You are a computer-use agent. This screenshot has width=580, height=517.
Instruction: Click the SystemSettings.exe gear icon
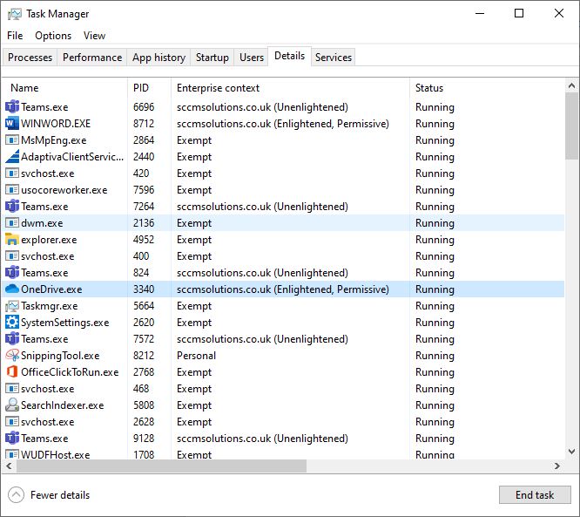click(12, 323)
